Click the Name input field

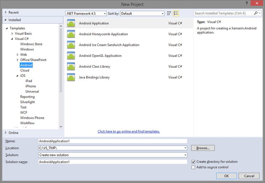(x=113, y=141)
